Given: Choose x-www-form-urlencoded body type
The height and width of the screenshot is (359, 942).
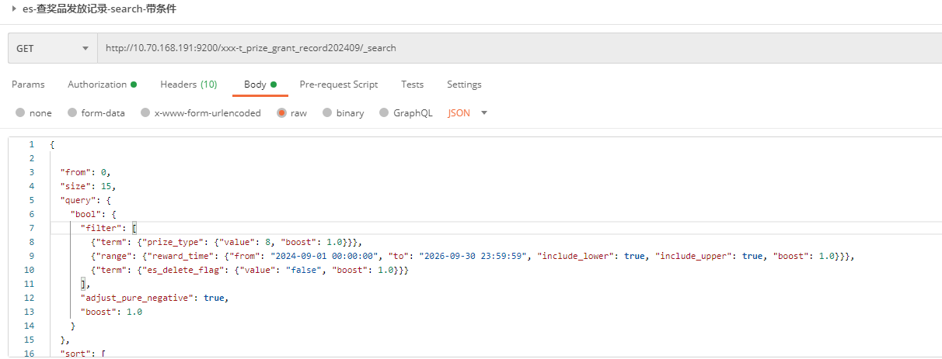Looking at the screenshot, I should tap(201, 113).
